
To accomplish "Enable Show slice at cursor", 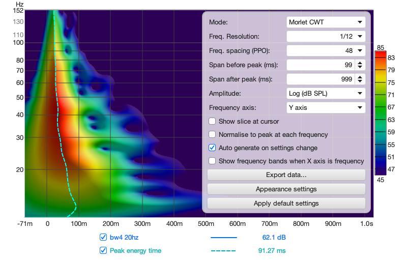I will coord(212,121).
